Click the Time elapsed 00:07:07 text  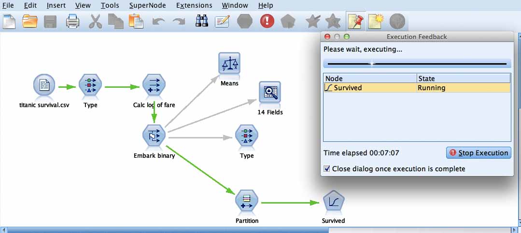[361, 153]
